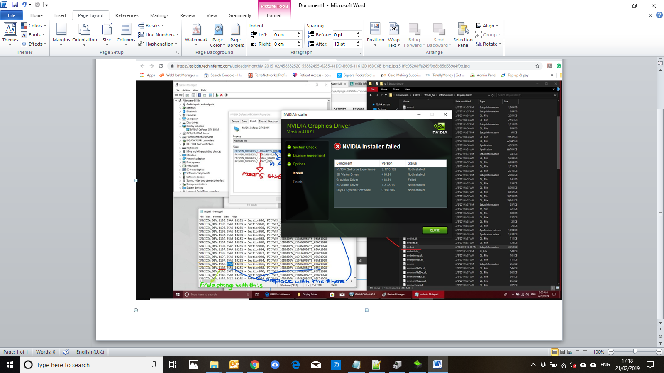Click the taskbar search box

(x=91, y=365)
